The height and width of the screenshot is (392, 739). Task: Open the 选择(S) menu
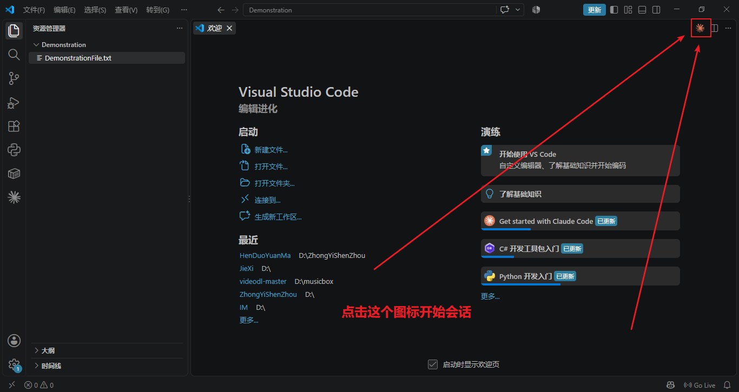[x=95, y=10]
